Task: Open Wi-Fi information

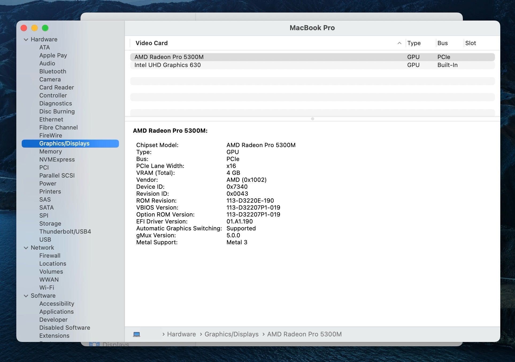Action: pos(47,288)
